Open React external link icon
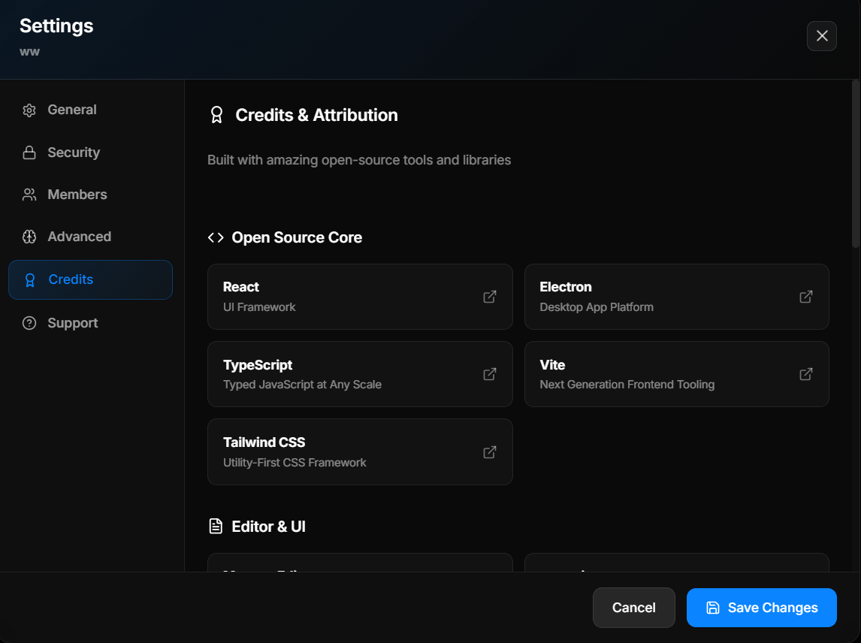Viewport: 861px width, 643px height. 490,297
